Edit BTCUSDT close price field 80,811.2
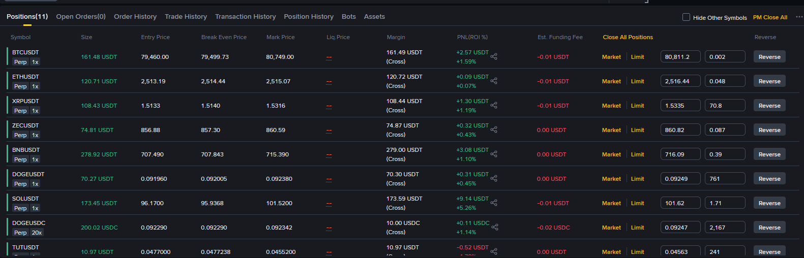 [x=680, y=57]
